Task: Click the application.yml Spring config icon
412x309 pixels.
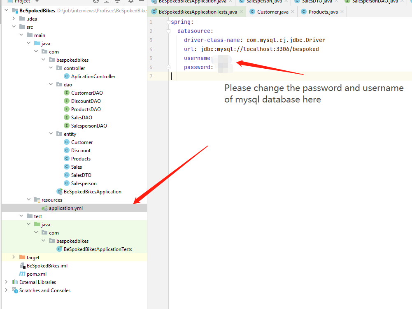Action: click(45, 208)
